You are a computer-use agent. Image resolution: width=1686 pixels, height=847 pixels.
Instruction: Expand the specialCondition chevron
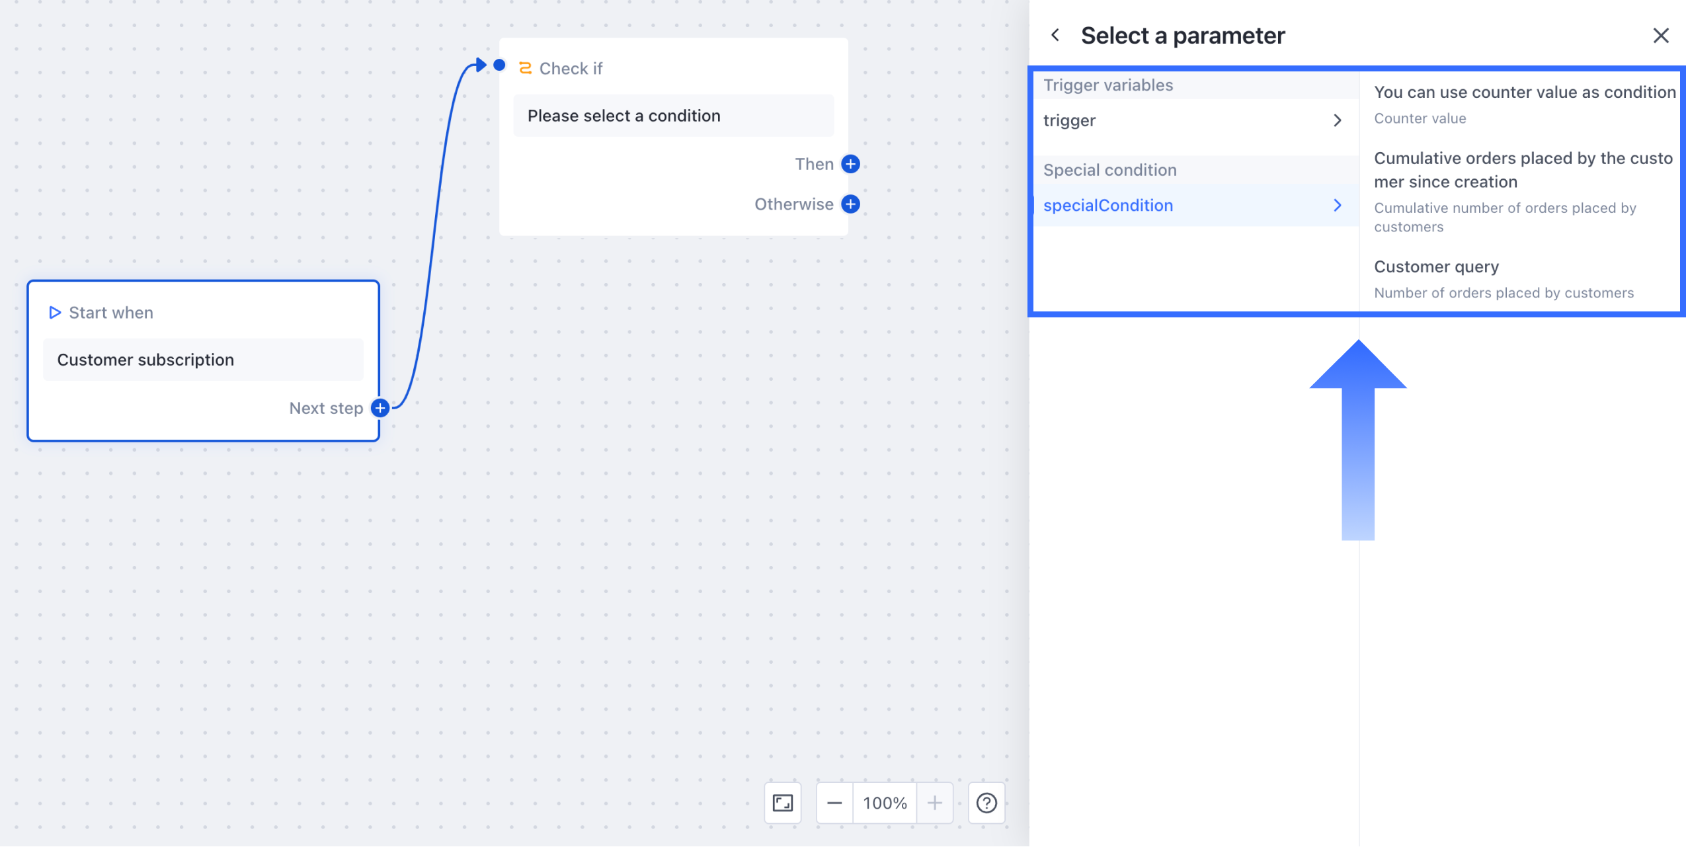1337,206
